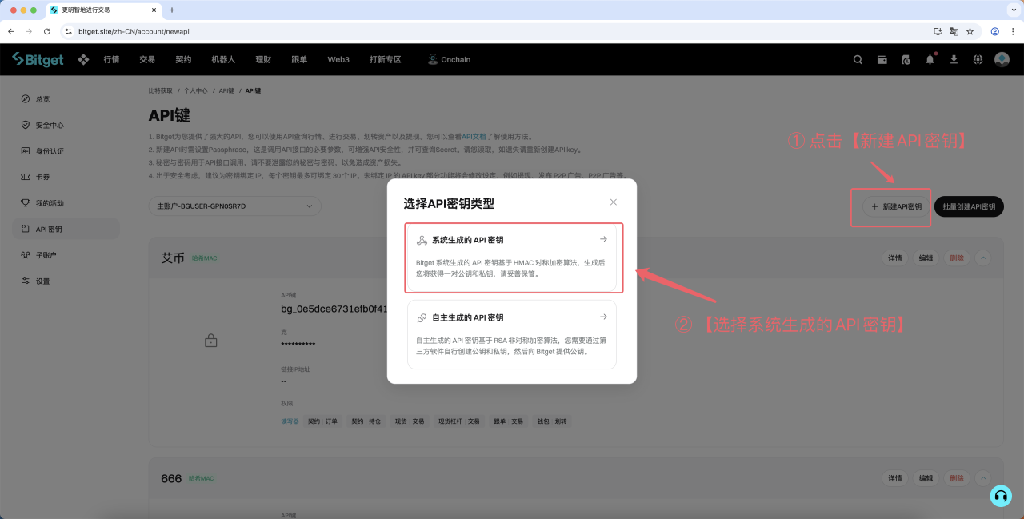Click the API key value bg_0e5dce6731efb0f41

(334, 309)
